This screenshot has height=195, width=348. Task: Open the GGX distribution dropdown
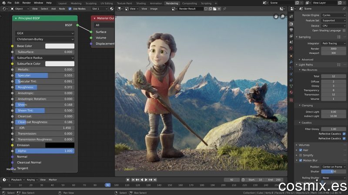[x=45, y=33]
